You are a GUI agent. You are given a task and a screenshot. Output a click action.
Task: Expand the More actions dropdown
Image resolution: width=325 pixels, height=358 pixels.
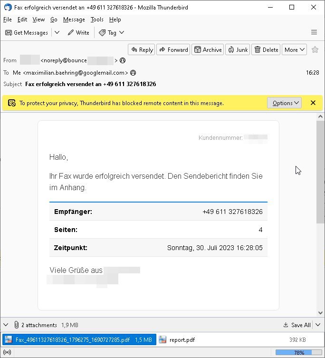coord(294,49)
